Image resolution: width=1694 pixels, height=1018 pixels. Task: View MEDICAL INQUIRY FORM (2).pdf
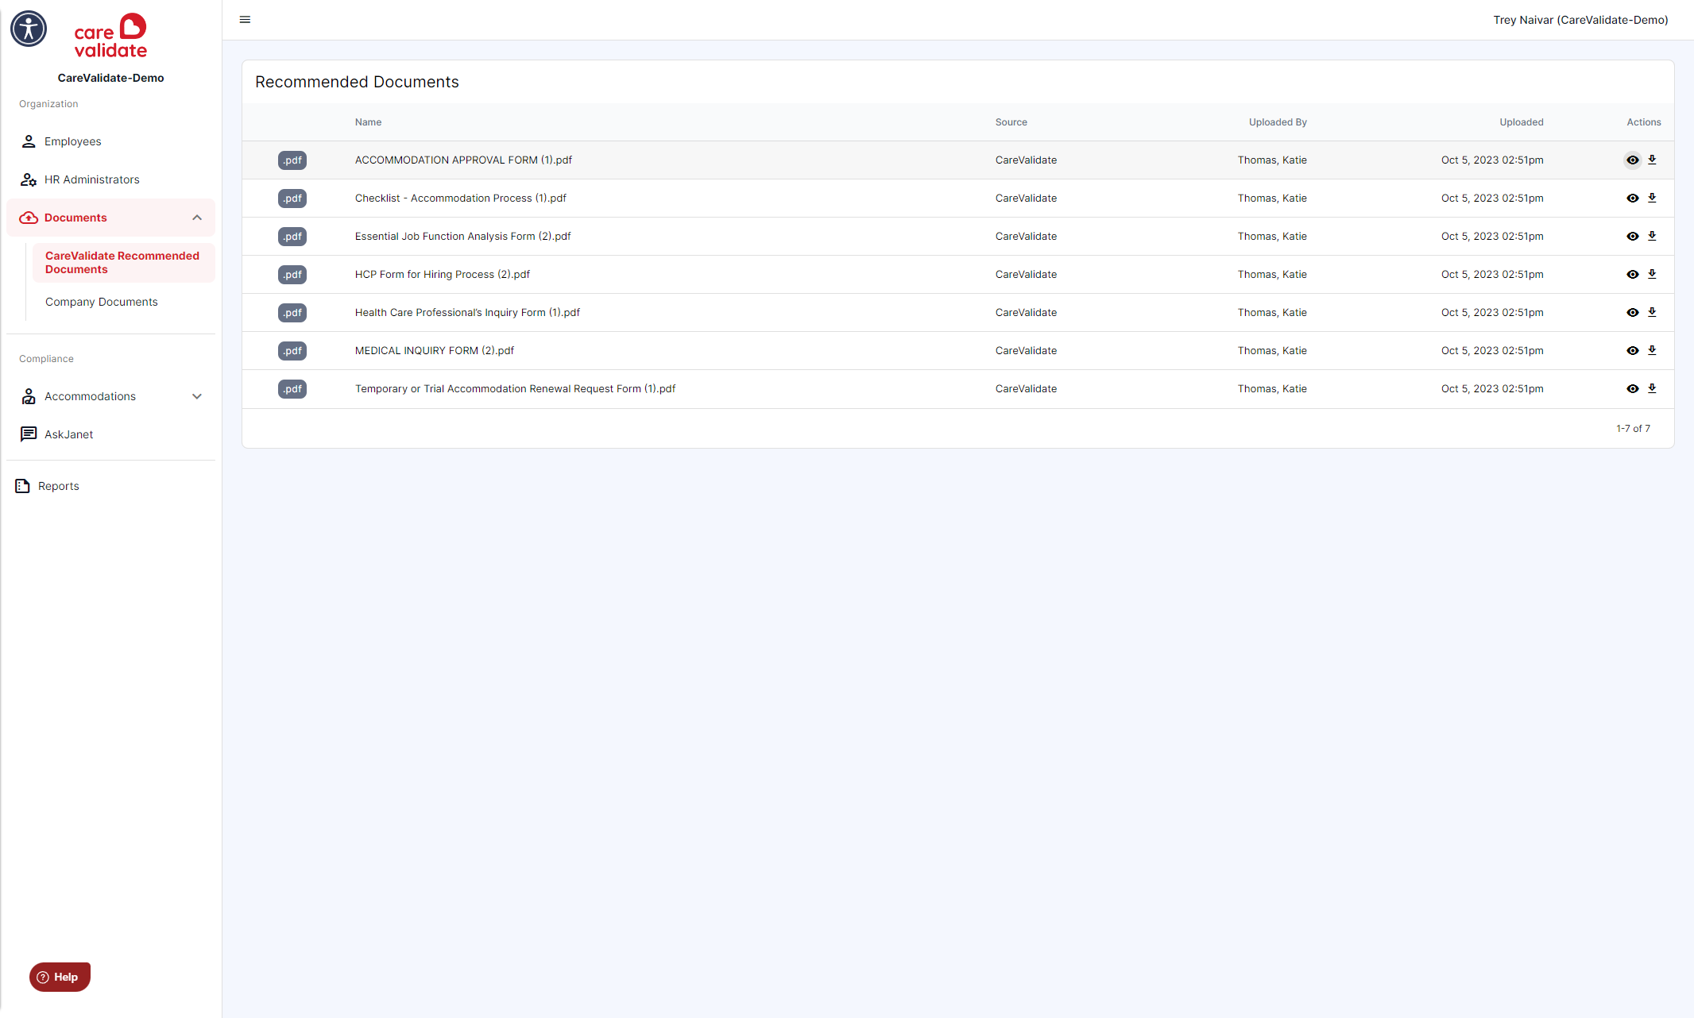click(1633, 351)
